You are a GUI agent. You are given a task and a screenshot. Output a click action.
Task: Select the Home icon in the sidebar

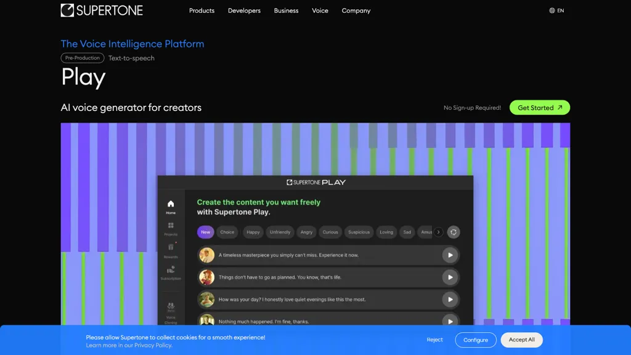click(x=170, y=203)
